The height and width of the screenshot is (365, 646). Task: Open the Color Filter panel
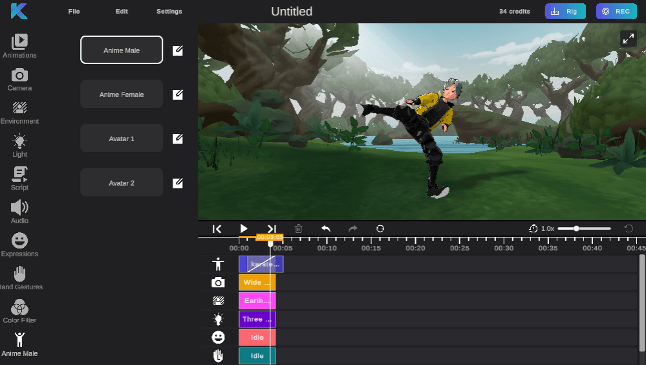click(x=19, y=311)
